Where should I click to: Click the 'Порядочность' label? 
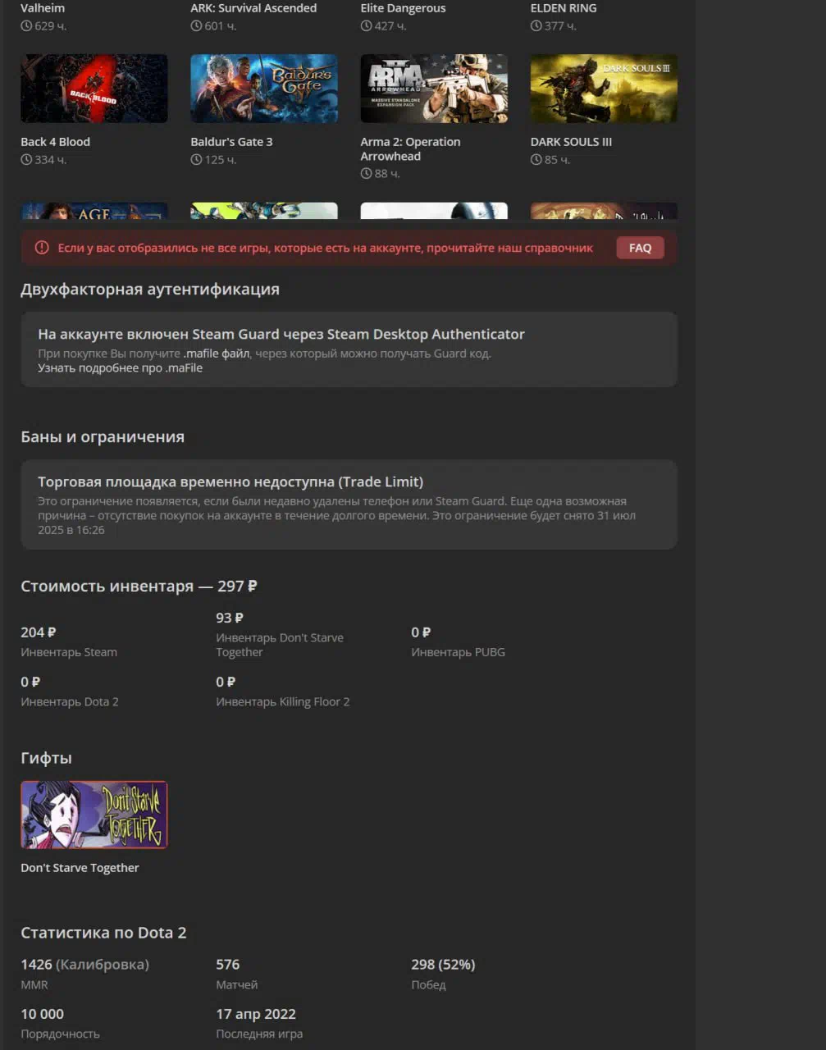60,1034
